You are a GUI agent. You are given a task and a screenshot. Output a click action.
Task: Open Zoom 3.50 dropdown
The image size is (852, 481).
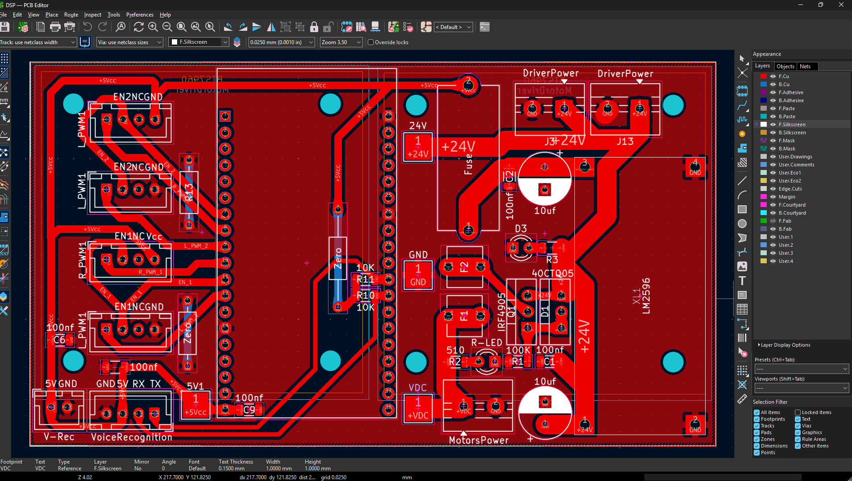[x=341, y=42]
